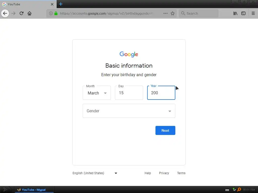Click the keyboard icon in system tray
Image resolution: width=258 pixels, height=193 pixels.
227,190
